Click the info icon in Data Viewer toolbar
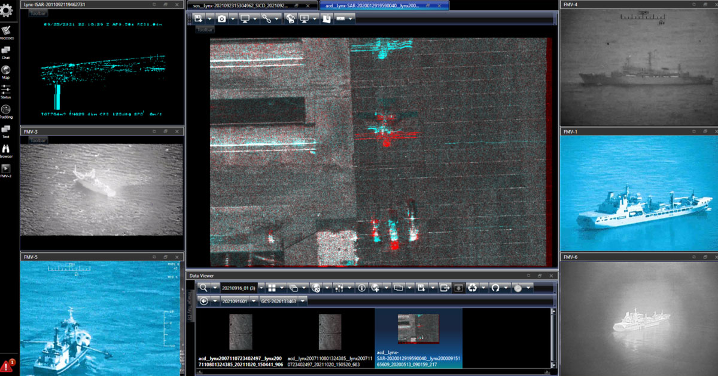718x376 pixels. [x=361, y=288]
